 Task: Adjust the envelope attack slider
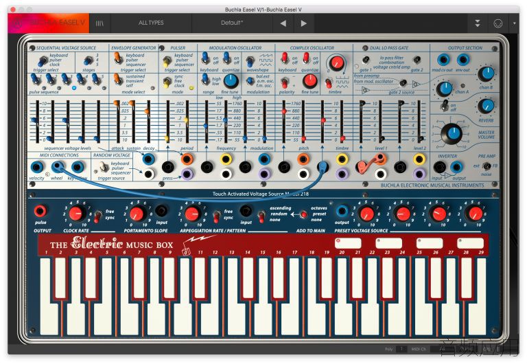(x=117, y=122)
